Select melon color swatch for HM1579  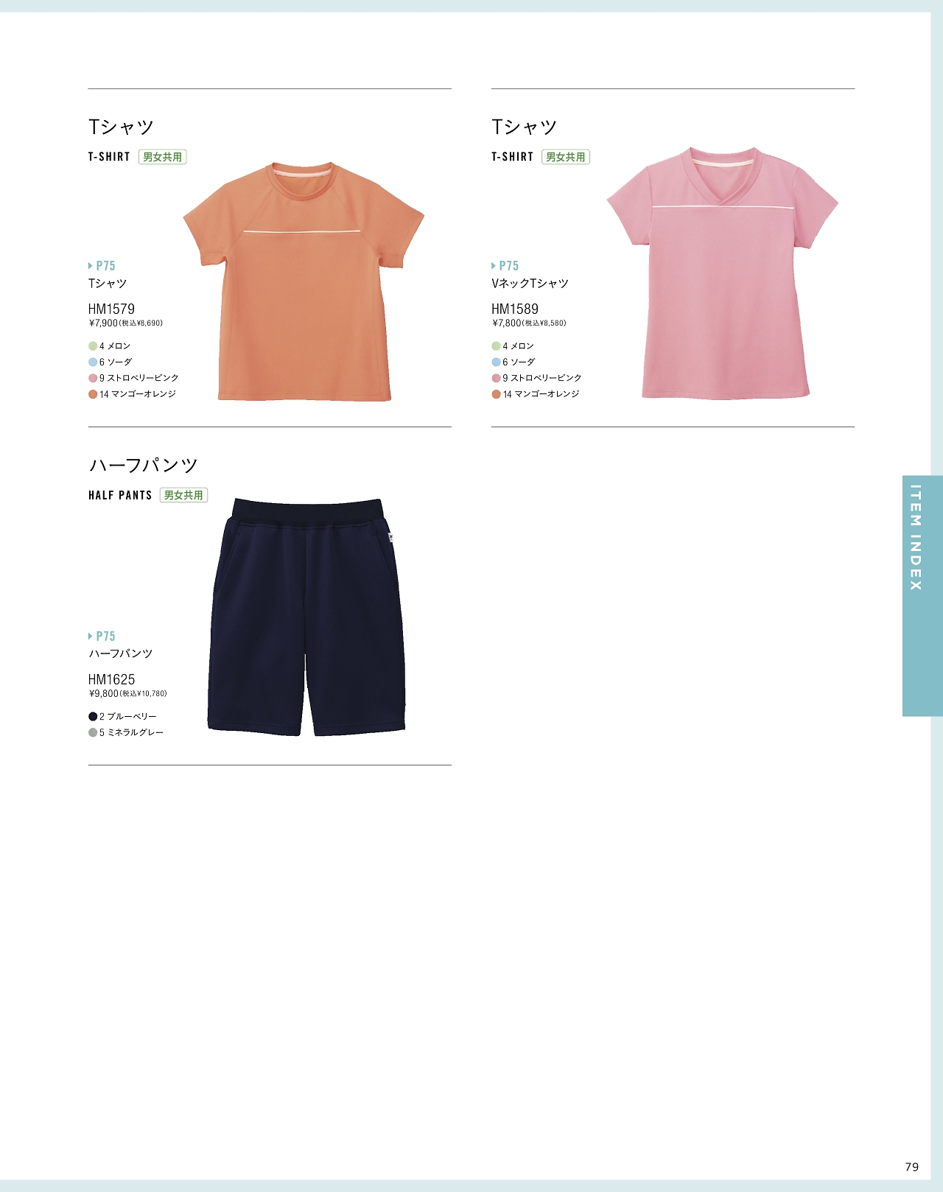point(93,346)
